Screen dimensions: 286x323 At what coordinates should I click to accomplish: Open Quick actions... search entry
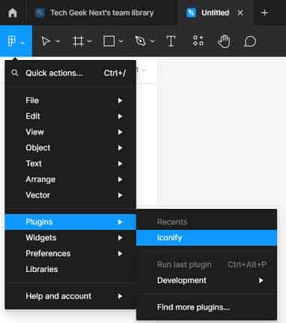pos(71,73)
